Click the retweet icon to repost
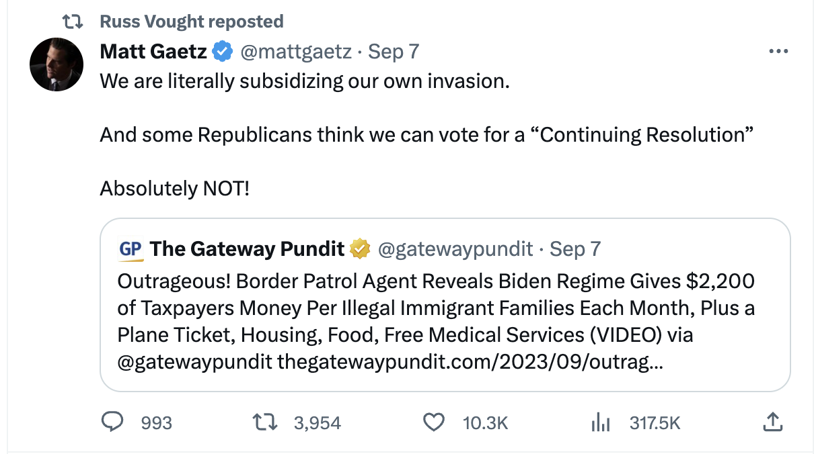The width and height of the screenshot is (814, 454). (265, 423)
